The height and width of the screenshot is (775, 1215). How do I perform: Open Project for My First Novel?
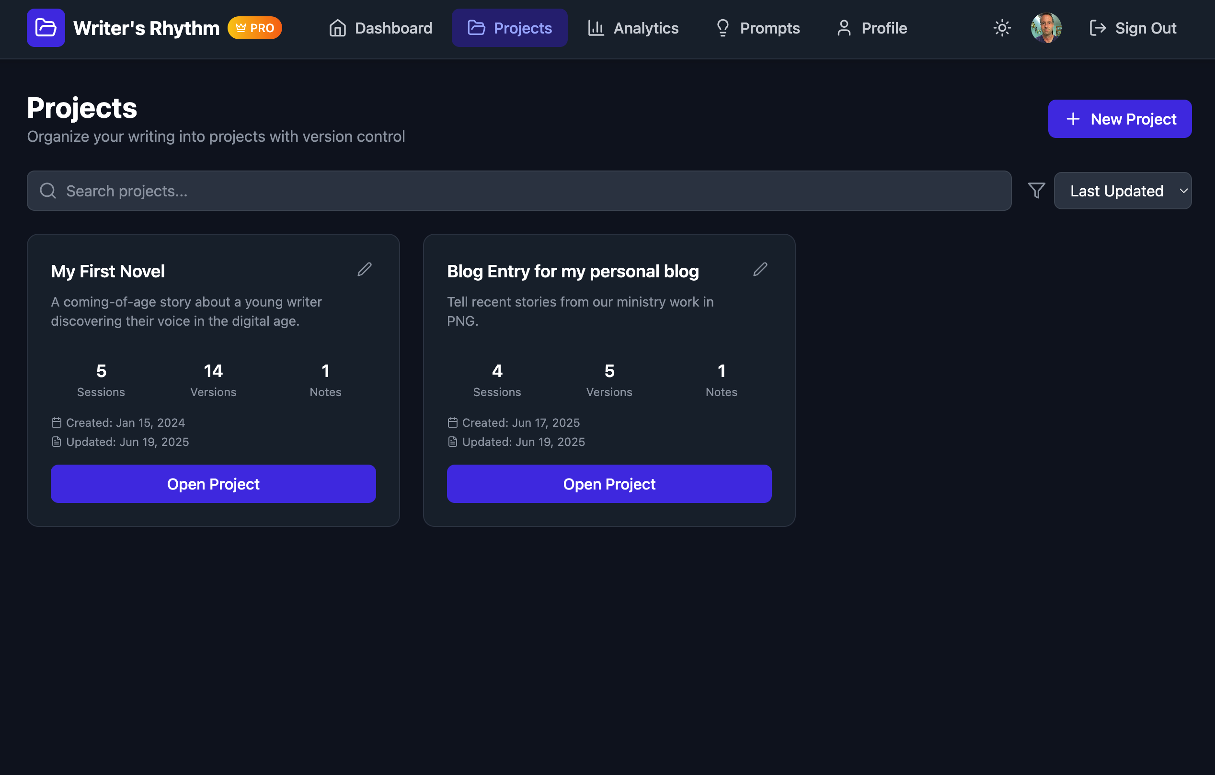213,484
